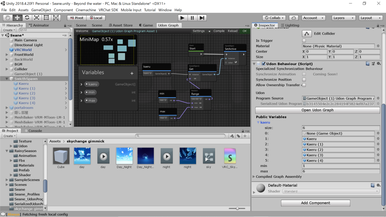Toggle SetActive node value checkbox
Viewport: 386px width, 217px height.
[236, 62]
